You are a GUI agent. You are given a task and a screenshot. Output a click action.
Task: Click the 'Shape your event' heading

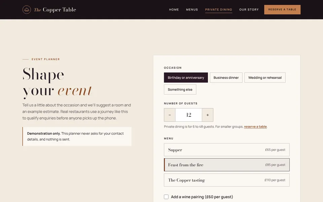click(58, 82)
